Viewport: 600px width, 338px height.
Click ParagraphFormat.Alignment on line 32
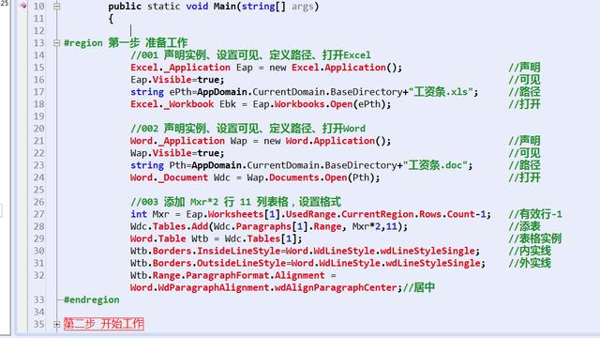(255, 275)
